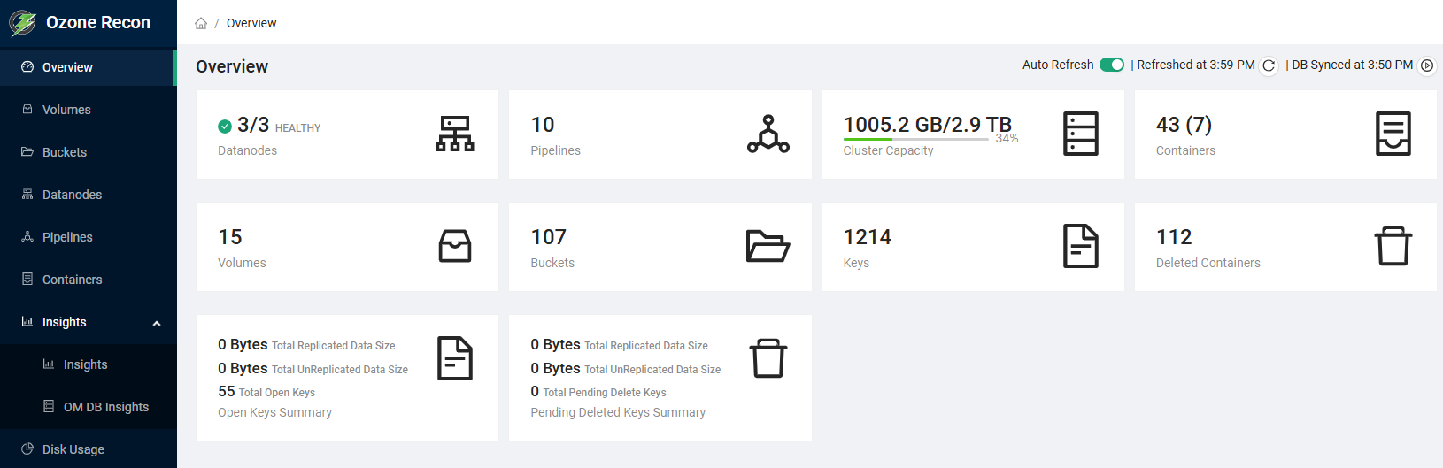Click the Total Pending Delete Keys text

pos(605,393)
